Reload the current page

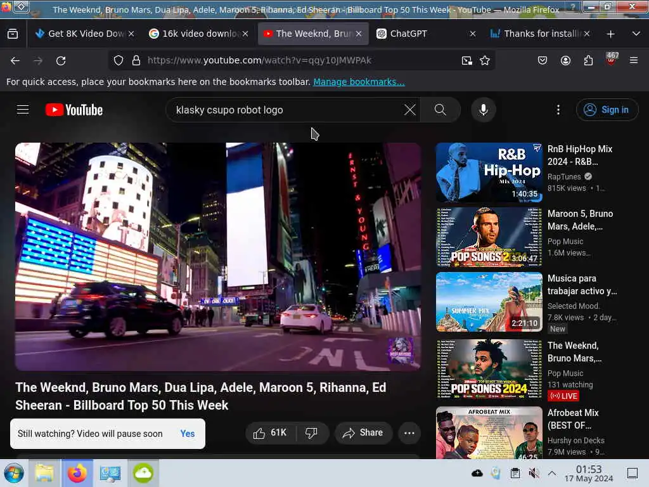pos(61,61)
